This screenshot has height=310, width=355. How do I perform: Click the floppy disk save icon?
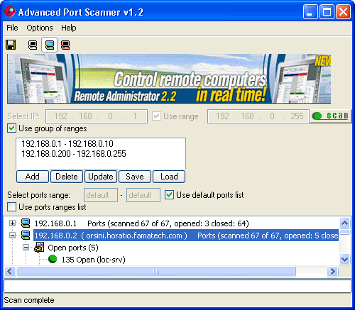coord(11,45)
